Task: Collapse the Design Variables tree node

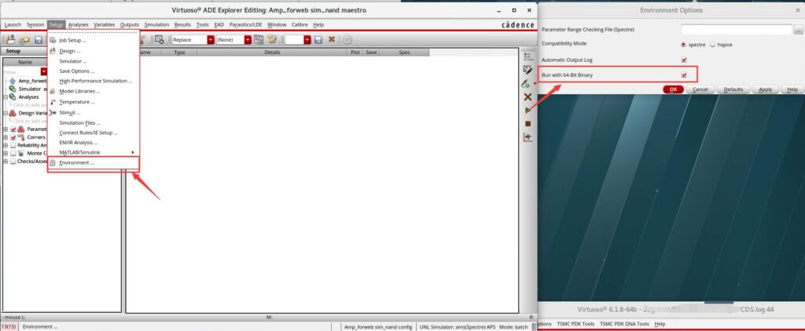Action: click(6, 113)
